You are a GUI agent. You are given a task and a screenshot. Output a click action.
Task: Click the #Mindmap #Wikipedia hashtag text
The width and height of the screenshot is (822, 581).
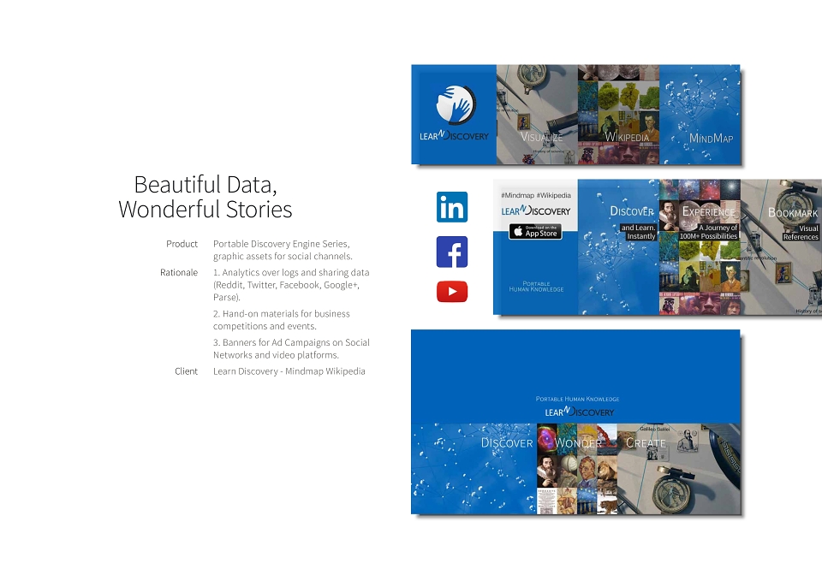point(536,195)
